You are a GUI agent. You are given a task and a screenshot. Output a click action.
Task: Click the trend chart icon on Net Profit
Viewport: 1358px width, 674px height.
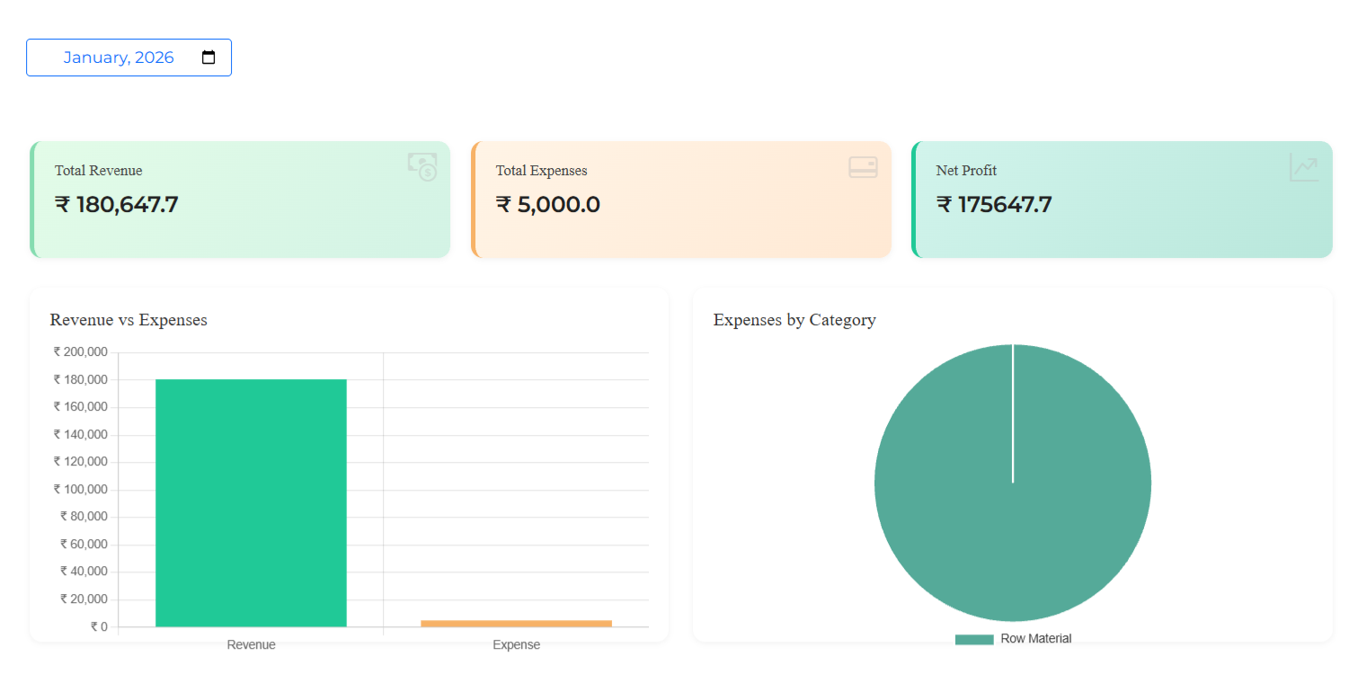click(x=1304, y=167)
